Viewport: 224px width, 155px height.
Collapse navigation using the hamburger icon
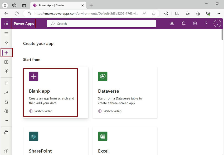click(x=6, y=34)
